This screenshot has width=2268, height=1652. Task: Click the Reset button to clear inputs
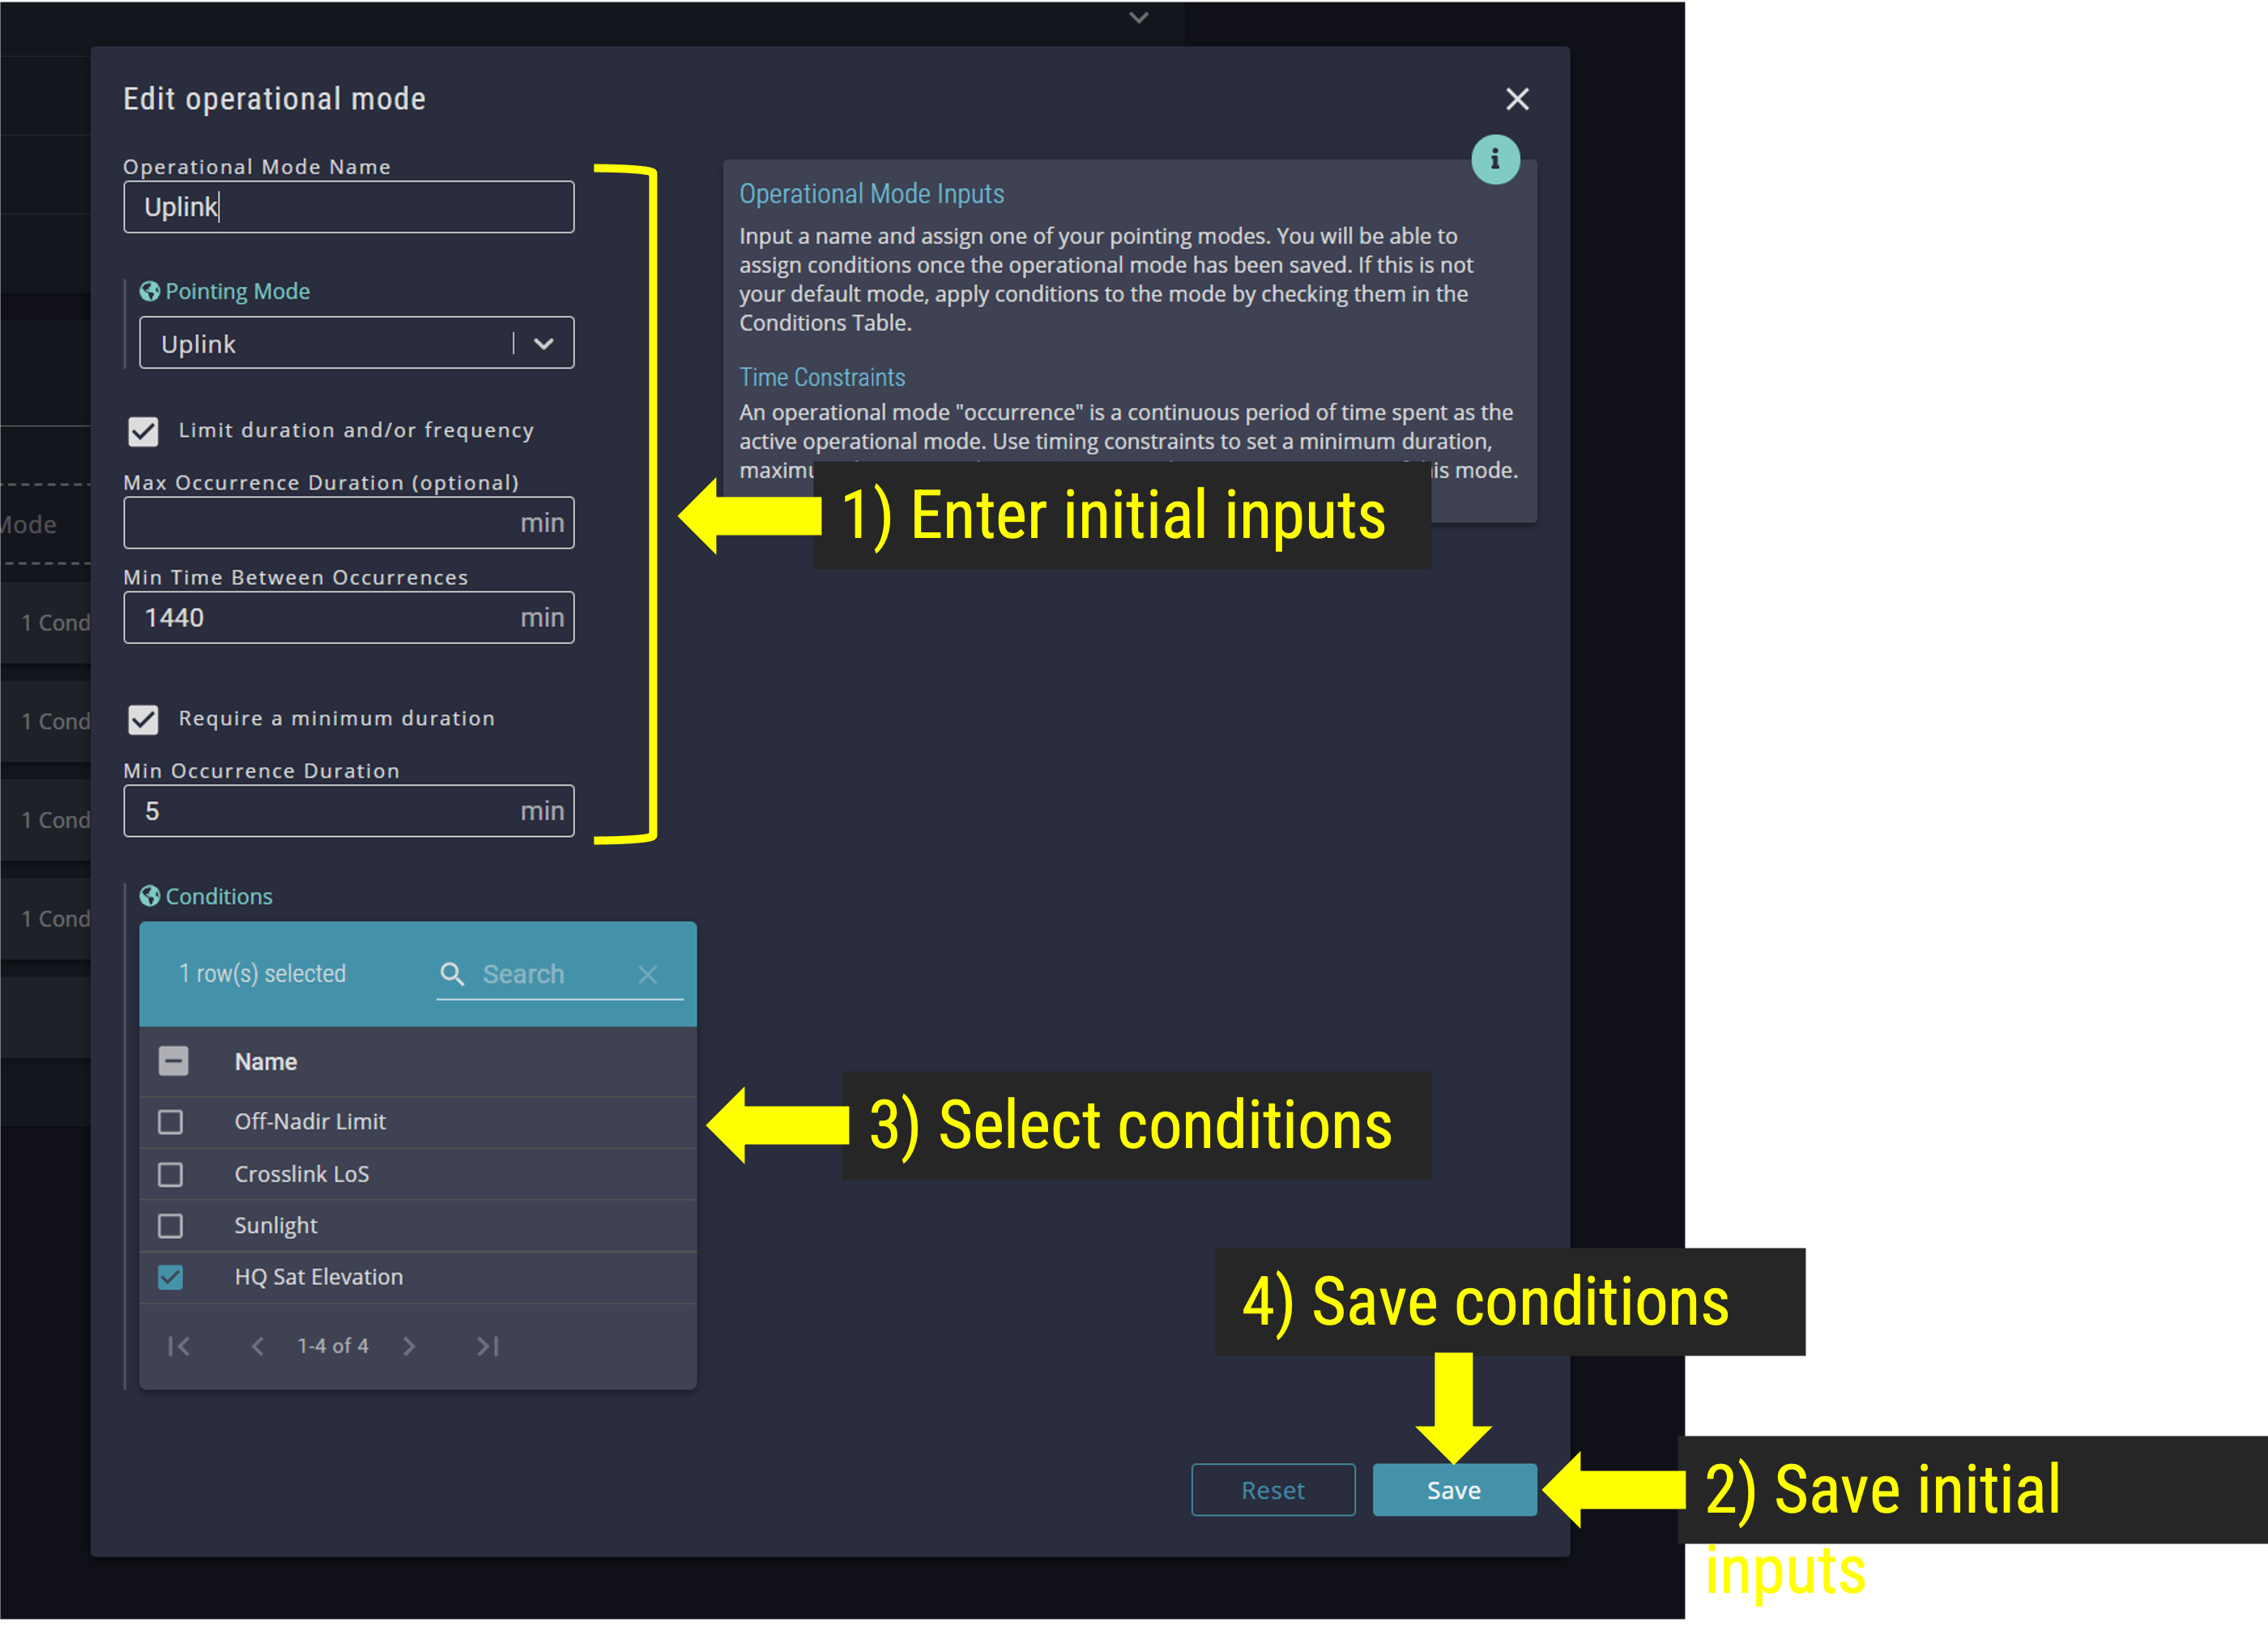tap(1272, 1490)
